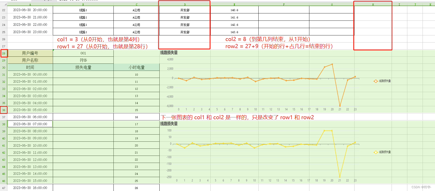Click orange chart title 线路损失量
The width and height of the screenshot is (435, 191).
click(x=169, y=53)
